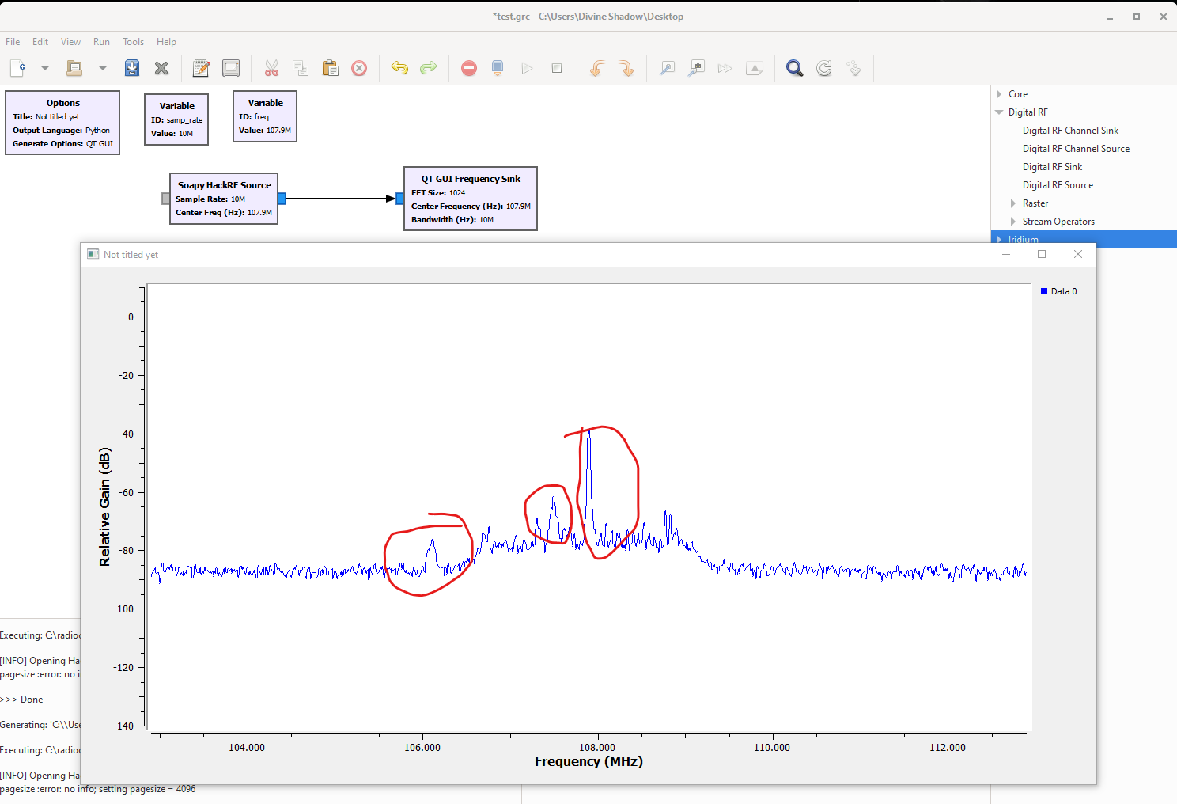Execute the flow graph play icon
This screenshot has width=1177, height=804.
[527, 68]
